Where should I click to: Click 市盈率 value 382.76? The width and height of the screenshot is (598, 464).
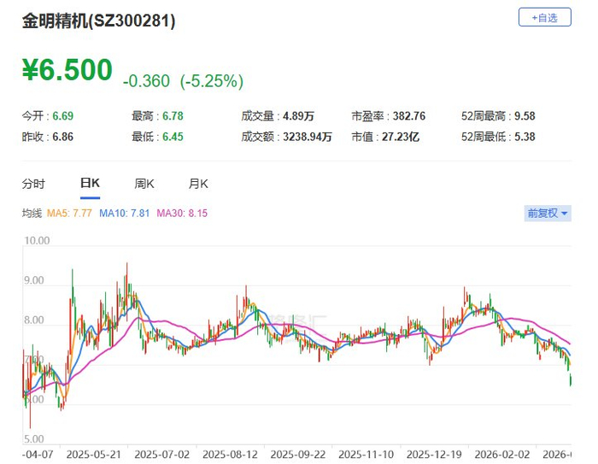click(x=409, y=116)
